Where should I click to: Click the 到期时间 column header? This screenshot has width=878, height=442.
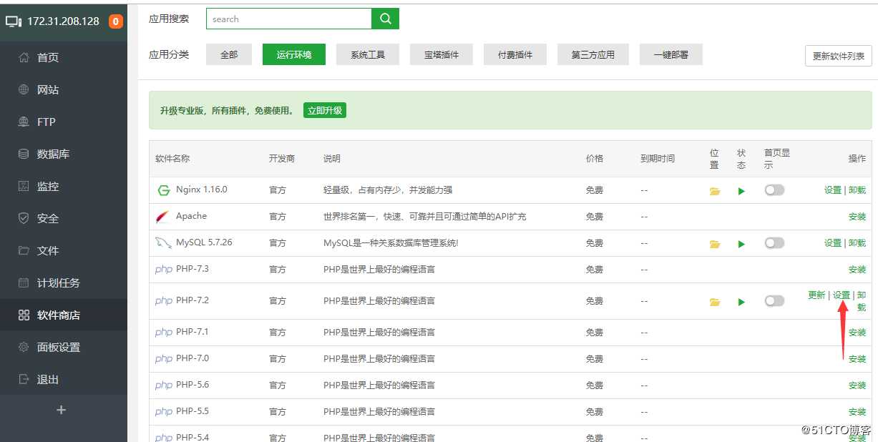[x=658, y=159]
